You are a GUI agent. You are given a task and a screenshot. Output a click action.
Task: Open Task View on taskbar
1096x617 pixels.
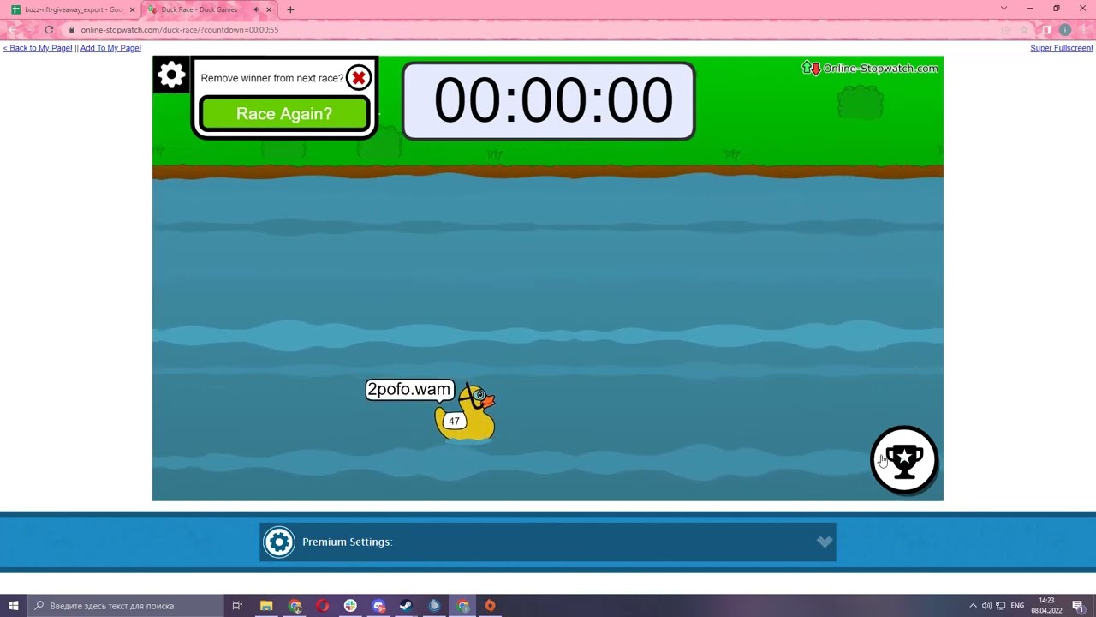coord(237,606)
